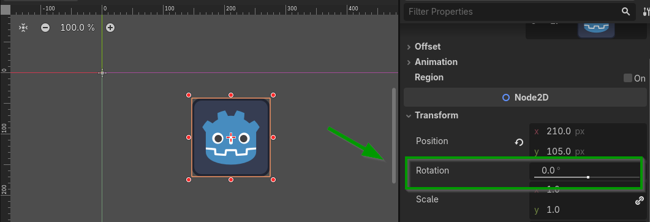The width and height of the screenshot is (650, 222).
Task: Click the Rotation slider
Action: (586, 177)
